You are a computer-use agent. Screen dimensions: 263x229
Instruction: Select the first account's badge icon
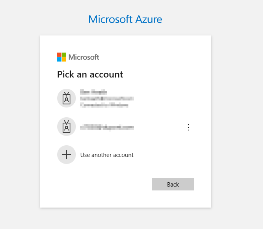[x=67, y=98]
